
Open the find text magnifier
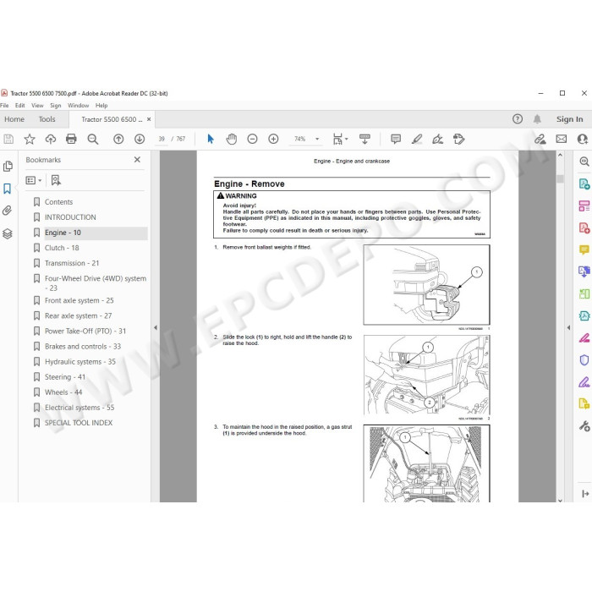[93, 140]
